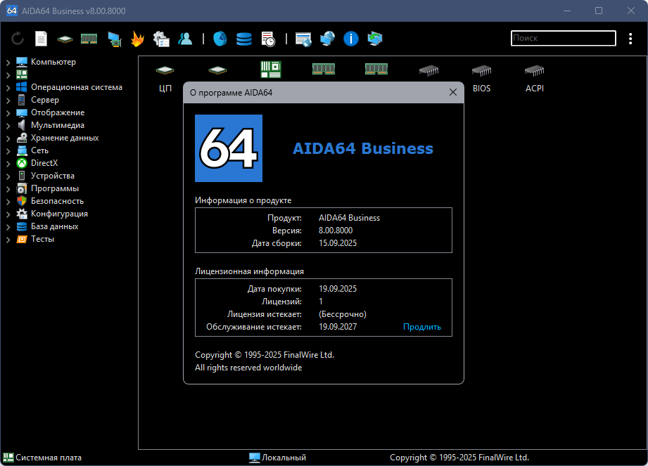Expand the Мультимедиа tree node
The width and height of the screenshot is (648, 466).
(8, 126)
